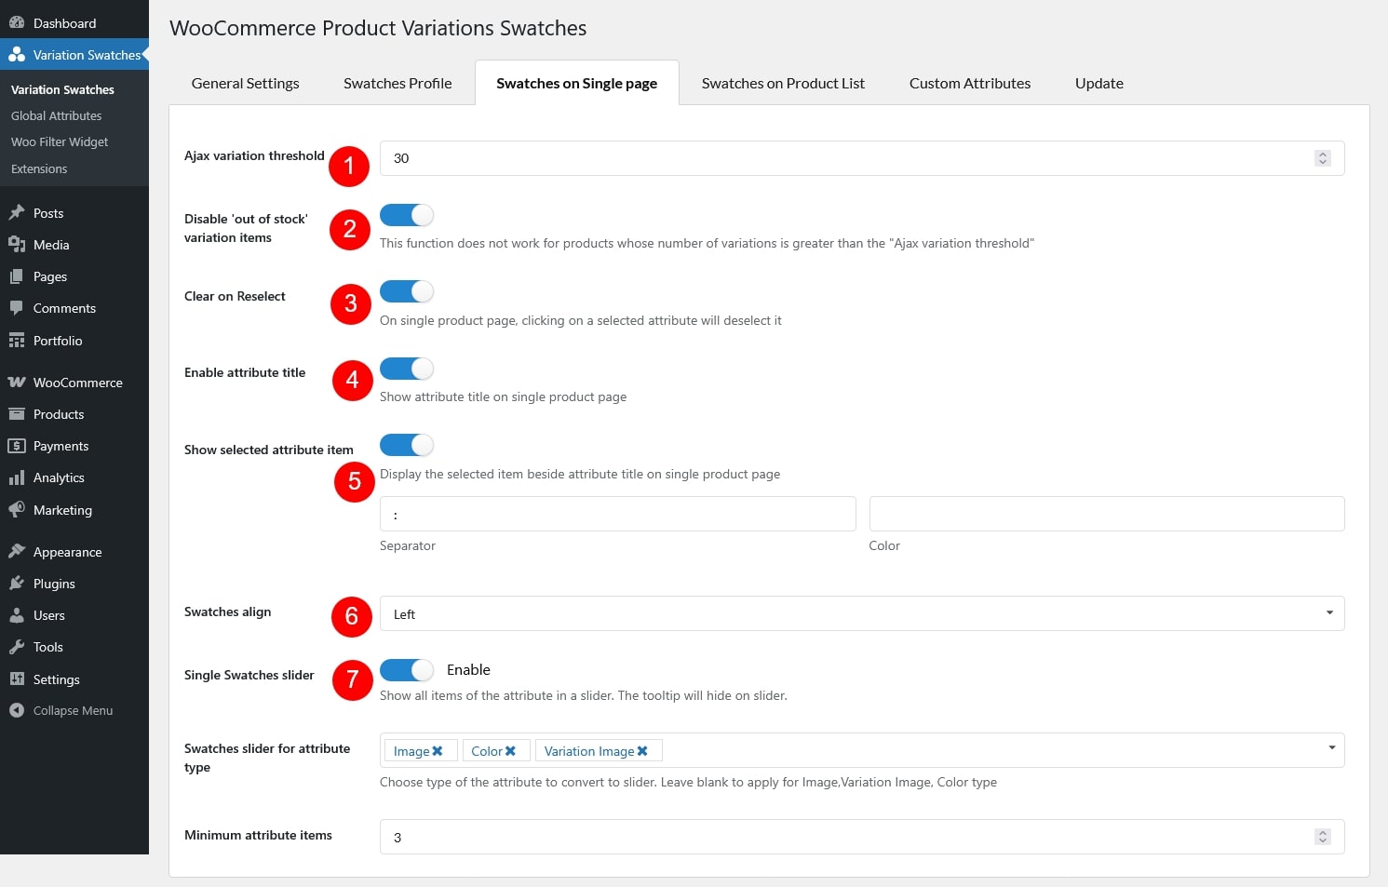The height and width of the screenshot is (887, 1388).
Task: Disable the Single Swatches slider toggle
Action: point(407,670)
